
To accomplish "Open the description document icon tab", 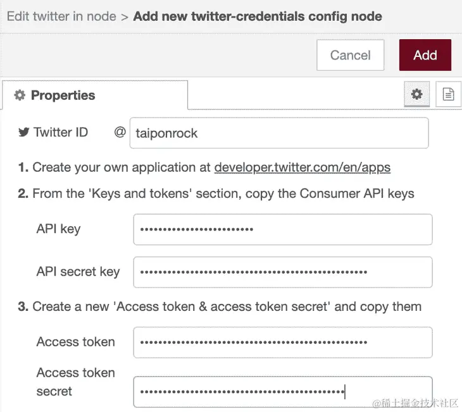I will click(448, 94).
